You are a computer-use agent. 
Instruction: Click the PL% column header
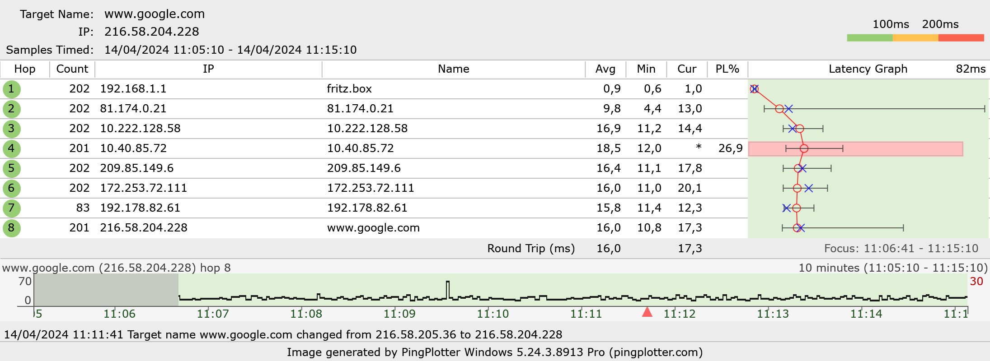pos(727,69)
